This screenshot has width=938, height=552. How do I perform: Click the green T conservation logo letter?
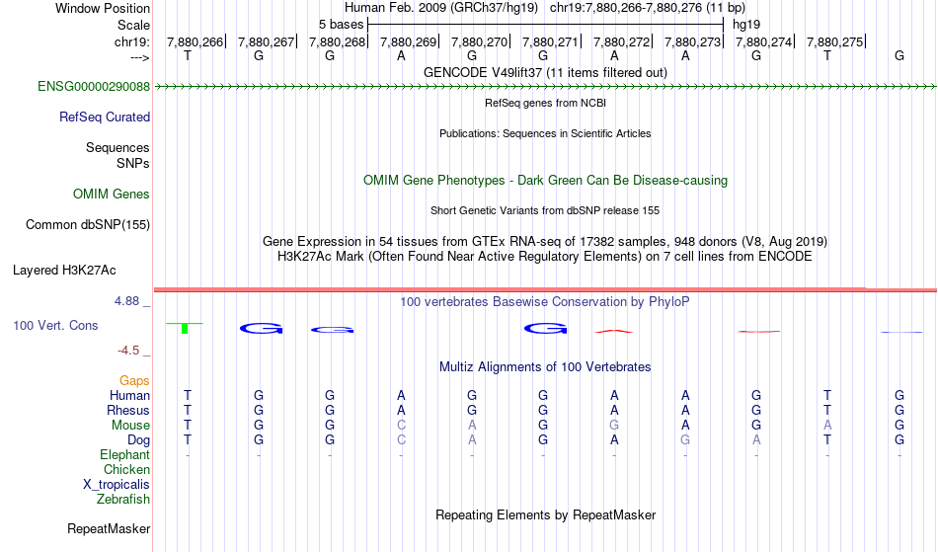tap(185, 328)
